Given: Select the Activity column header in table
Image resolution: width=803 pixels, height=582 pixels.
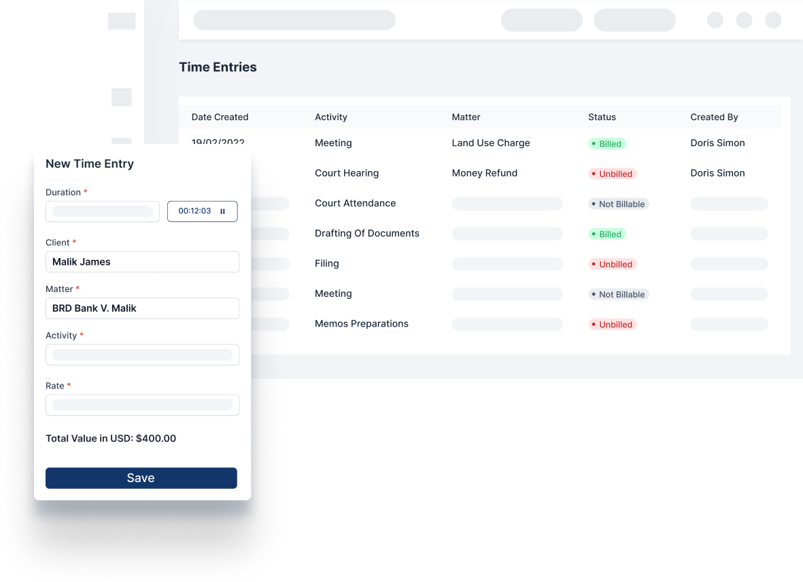Looking at the screenshot, I should pos(331,117).
